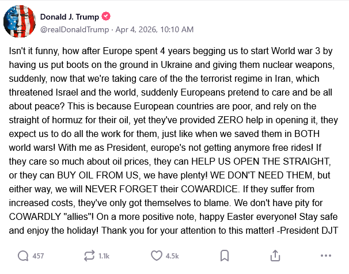Open the reply comment bubble icon

(23, 256)
